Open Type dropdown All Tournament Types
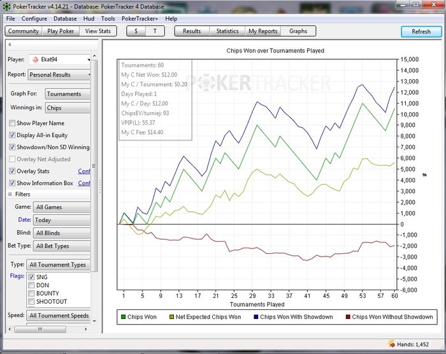Image resolution: width=446 pixels, height=354 pixels. (x=59, y=265)
